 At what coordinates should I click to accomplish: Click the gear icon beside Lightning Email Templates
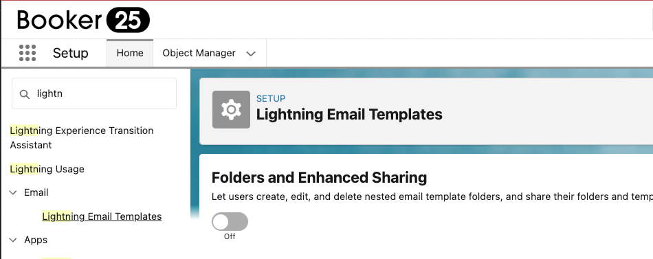click(x=231, y=109)
